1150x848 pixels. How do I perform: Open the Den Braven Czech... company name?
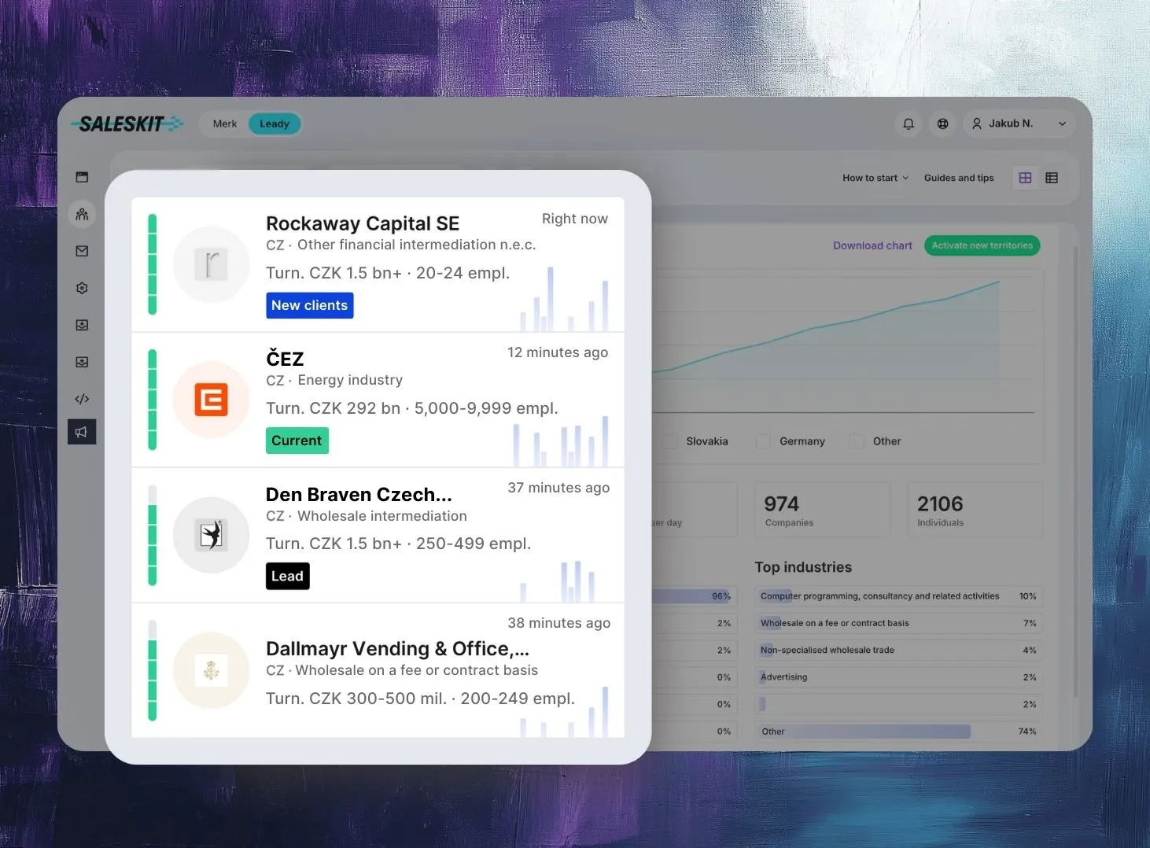tap(359, 494)
